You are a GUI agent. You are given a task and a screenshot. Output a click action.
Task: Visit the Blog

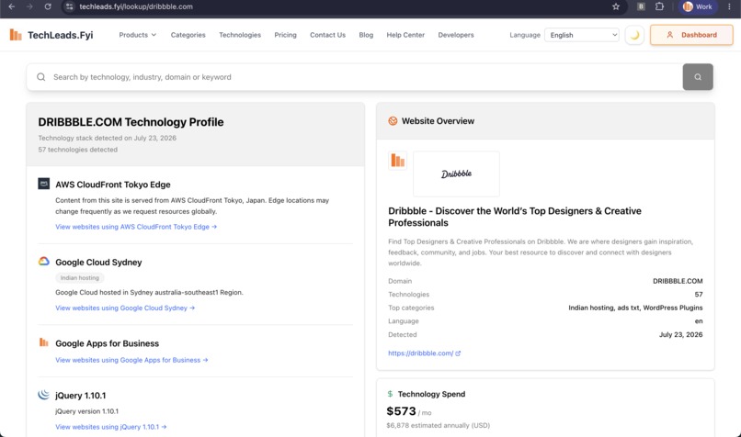click(x=366, y=35)
